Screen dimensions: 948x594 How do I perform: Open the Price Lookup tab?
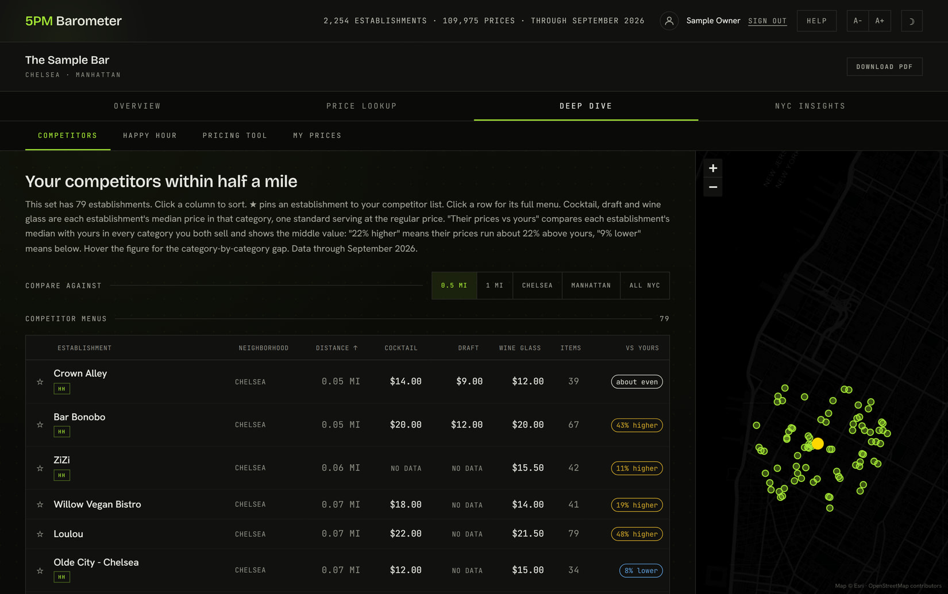362,106
